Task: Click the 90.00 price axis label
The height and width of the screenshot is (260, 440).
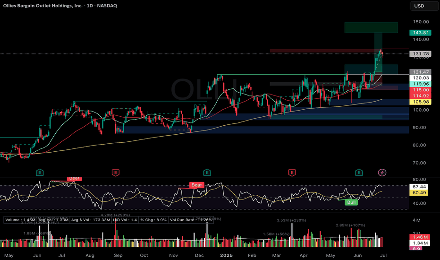Action: click(x=420, y=128)
